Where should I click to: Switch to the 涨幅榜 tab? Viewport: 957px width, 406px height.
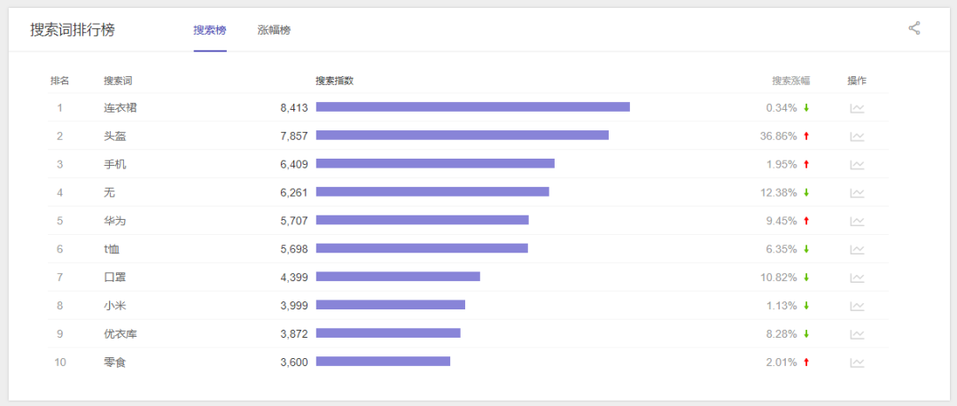coord(274,30)
